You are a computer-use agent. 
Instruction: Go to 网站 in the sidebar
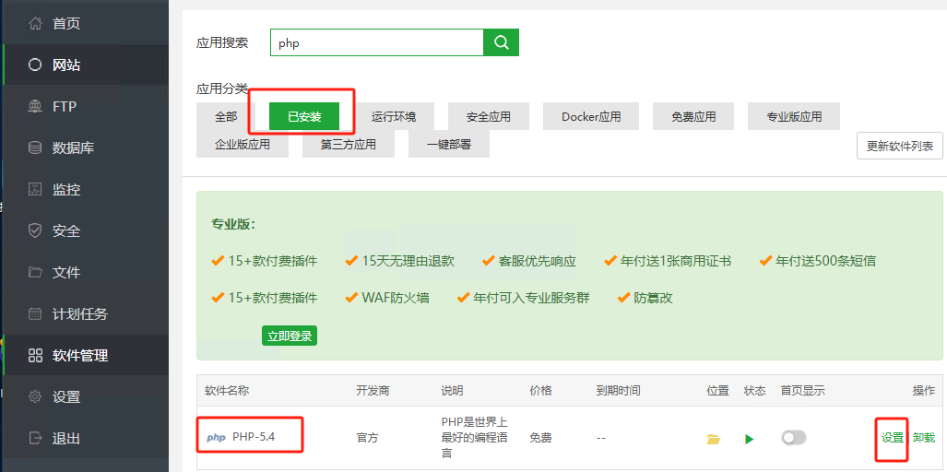66,65
